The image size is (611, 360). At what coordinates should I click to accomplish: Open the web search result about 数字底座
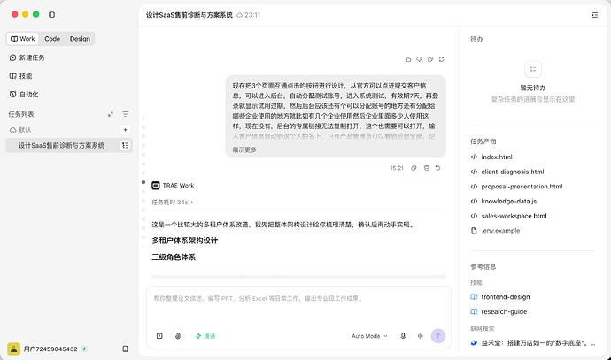[533, 343]
